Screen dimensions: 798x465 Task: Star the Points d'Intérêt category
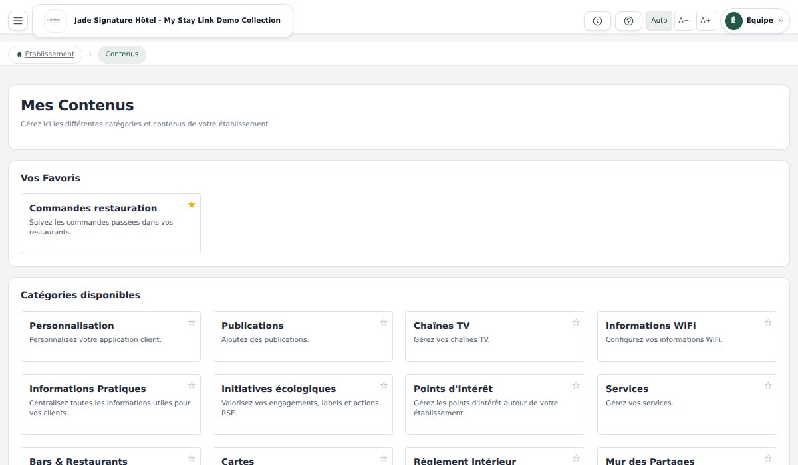point(576,385)
